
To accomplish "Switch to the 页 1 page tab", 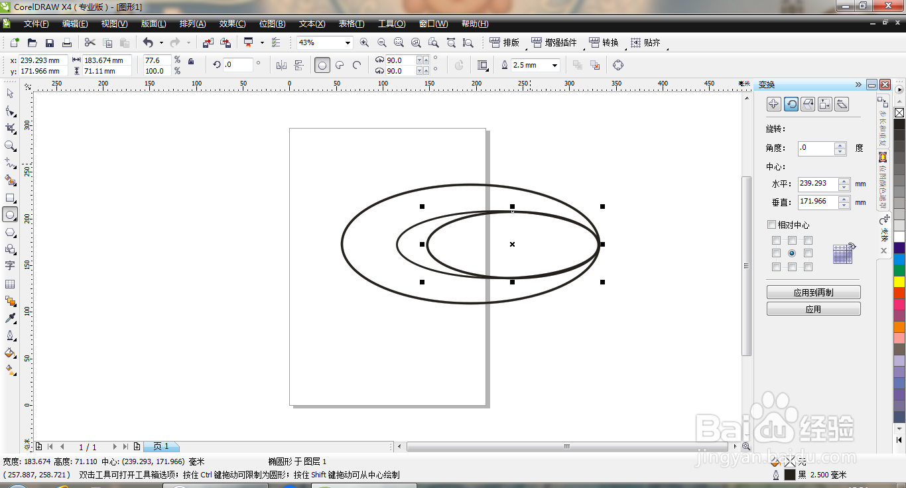I will 161,446.
